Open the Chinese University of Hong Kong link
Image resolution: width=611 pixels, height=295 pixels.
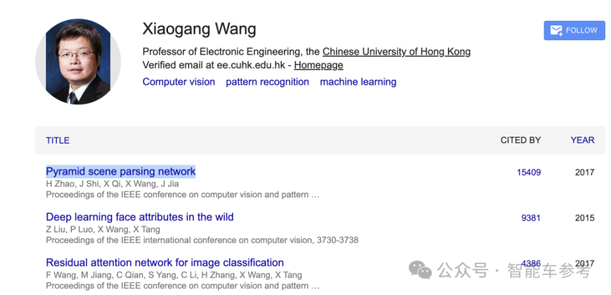[x=397, y=51]
